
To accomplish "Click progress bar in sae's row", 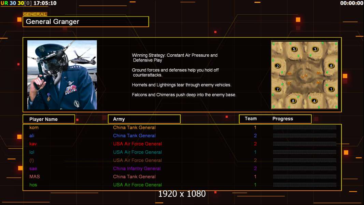I will coord(305,168).
